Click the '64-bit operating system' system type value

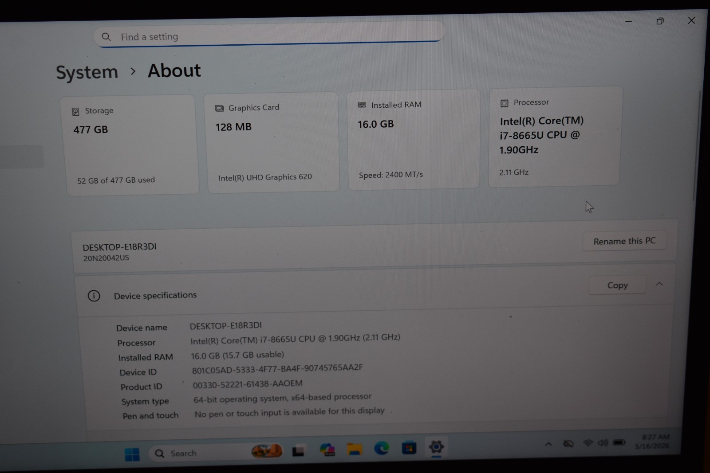(283, 398)
